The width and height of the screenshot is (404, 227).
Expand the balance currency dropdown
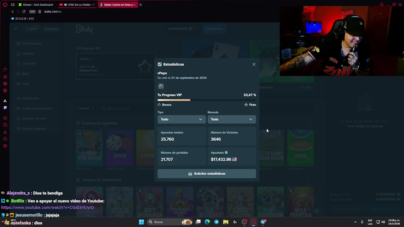tap(196, 29)
